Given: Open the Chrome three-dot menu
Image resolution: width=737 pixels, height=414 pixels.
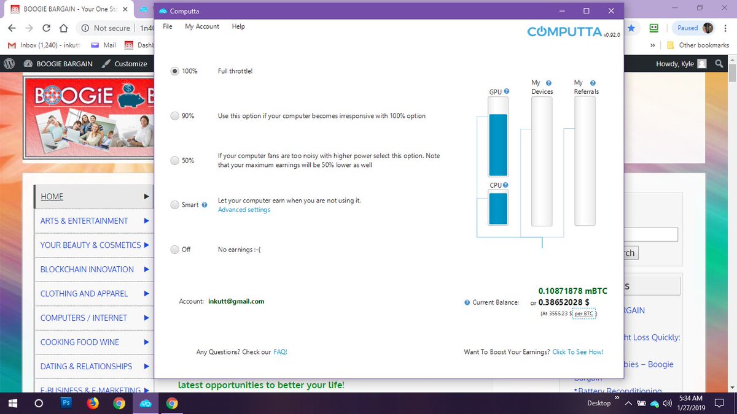Looking at the screenshot, I should [726, 28].
